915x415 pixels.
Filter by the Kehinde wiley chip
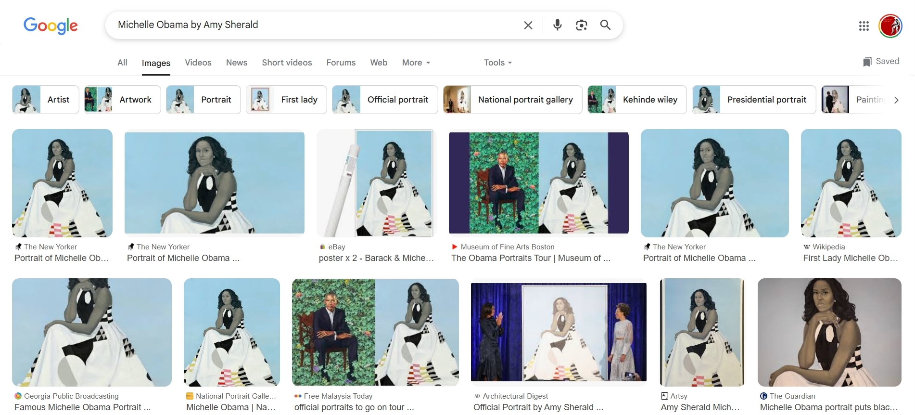pos(637,100)
